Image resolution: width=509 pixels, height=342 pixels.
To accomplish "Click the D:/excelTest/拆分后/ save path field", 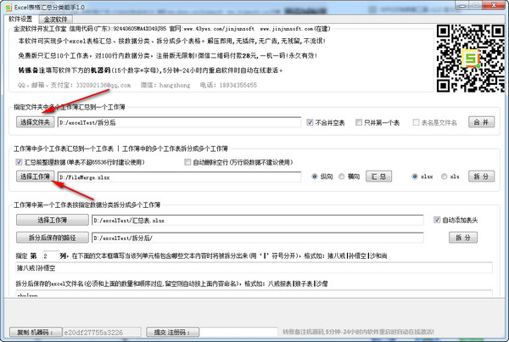I will point(258,238).
